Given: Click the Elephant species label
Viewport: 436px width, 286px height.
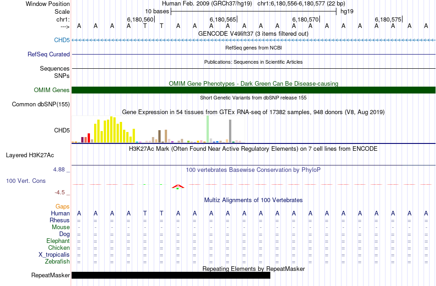Looking at the screenshot, I should pyautogui.click(x=58, y=241).
